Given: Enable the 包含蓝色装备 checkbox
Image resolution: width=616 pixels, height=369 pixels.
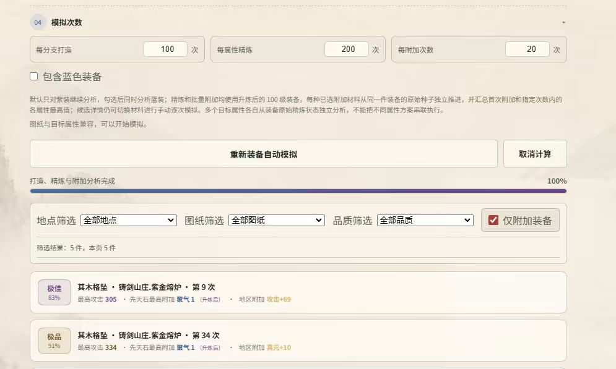Looking at the screenshot, I should tap(34, 77).
